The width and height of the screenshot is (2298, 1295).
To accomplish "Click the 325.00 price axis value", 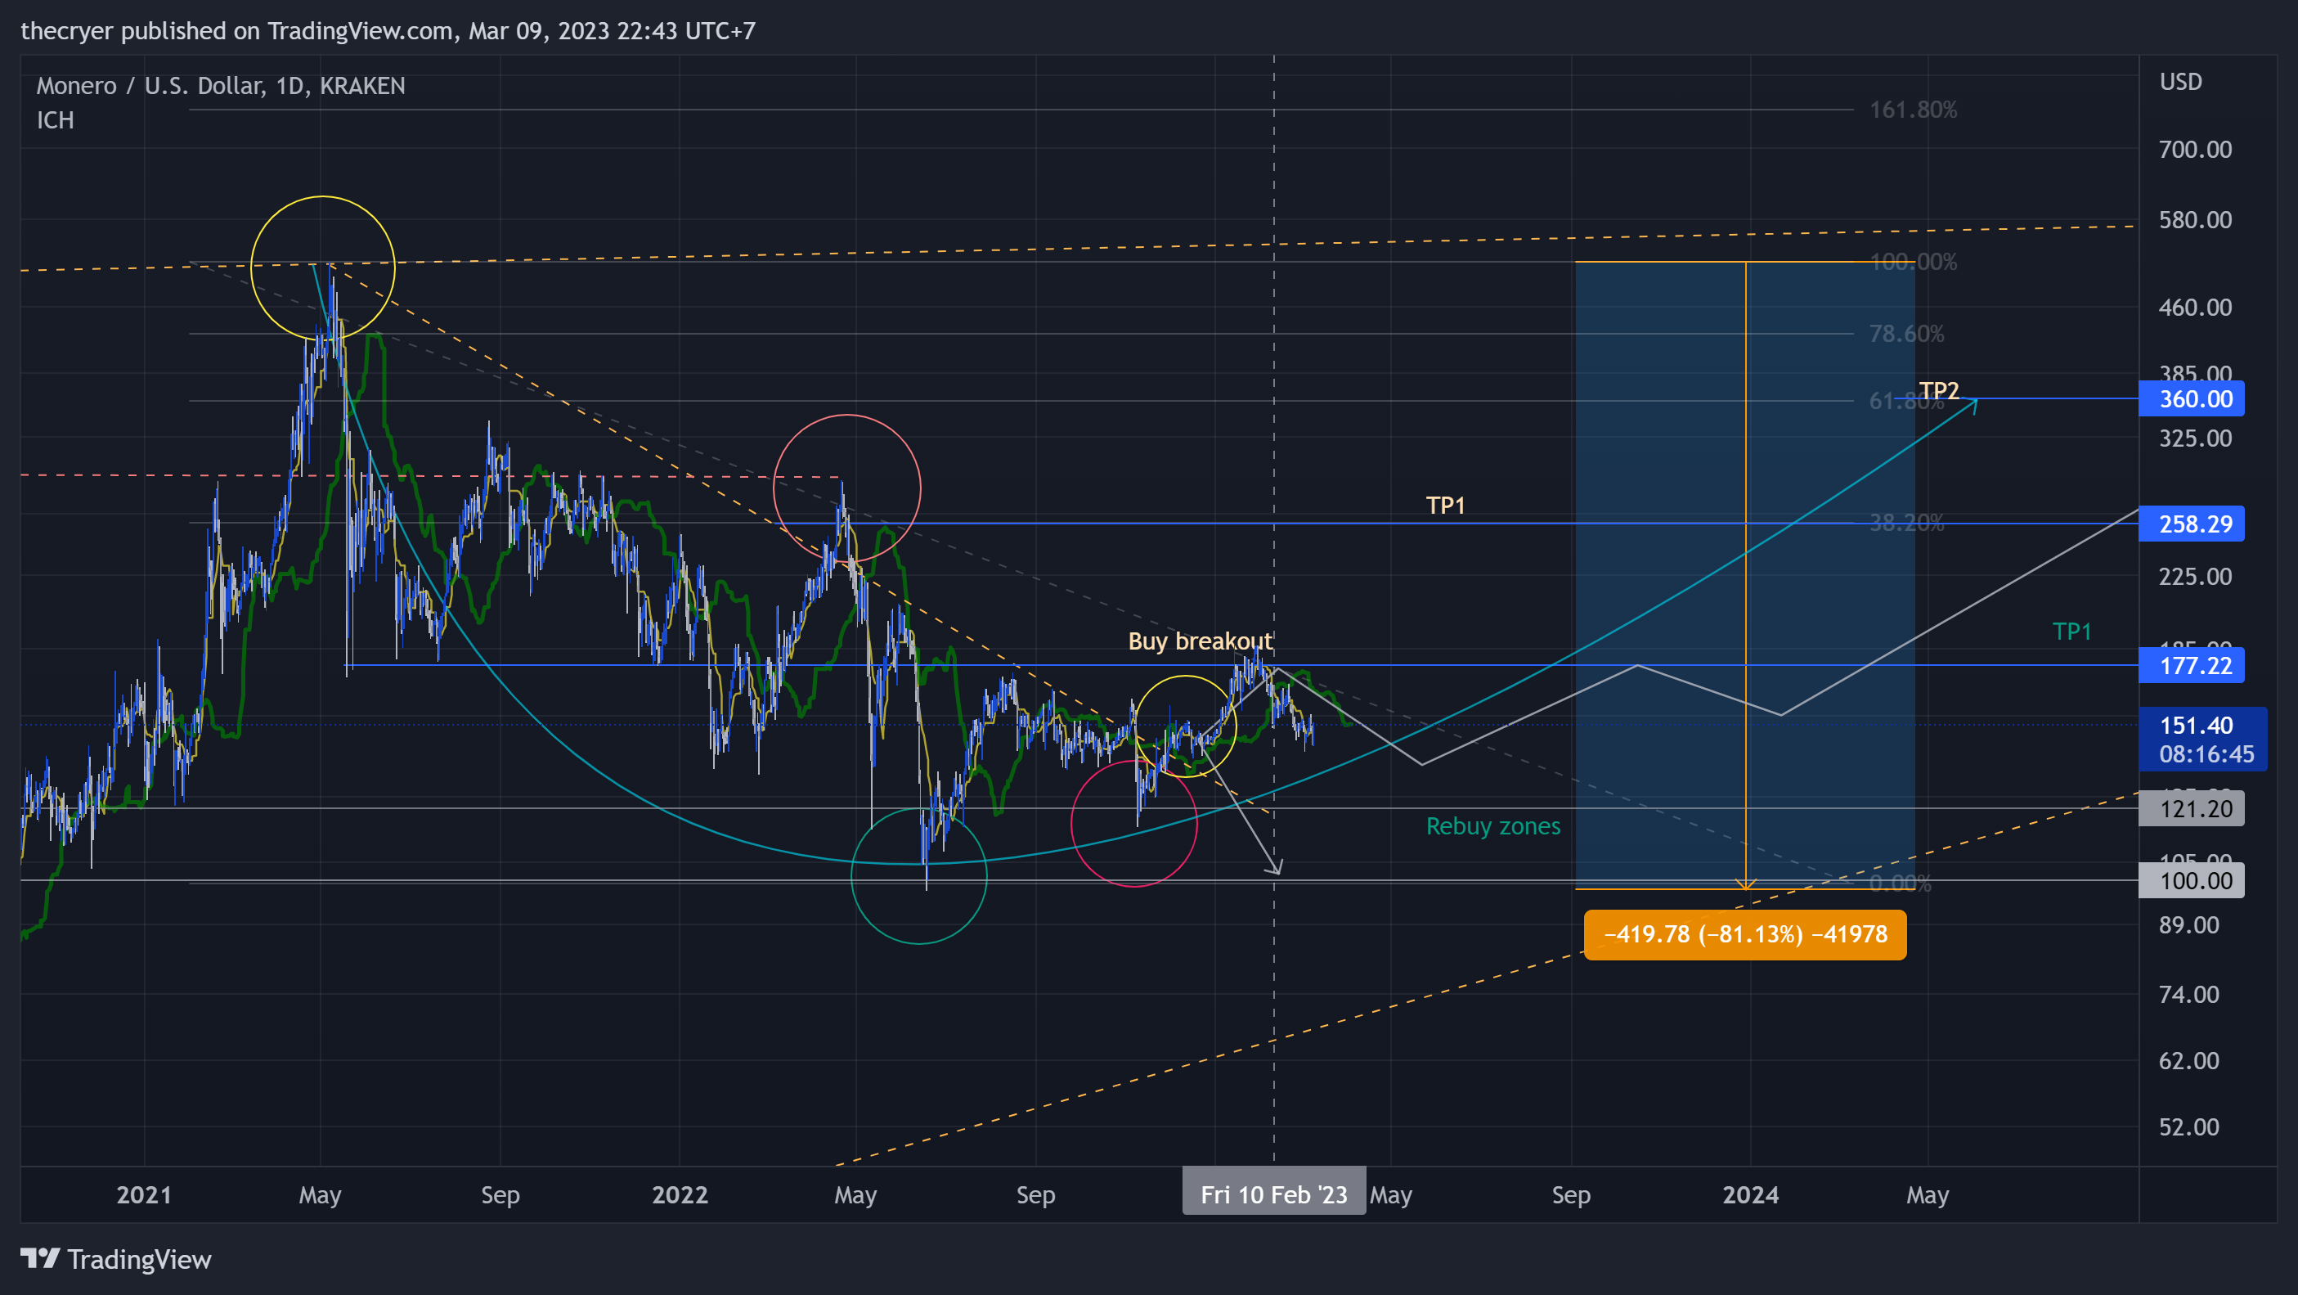I will (x=2196, y=438).
